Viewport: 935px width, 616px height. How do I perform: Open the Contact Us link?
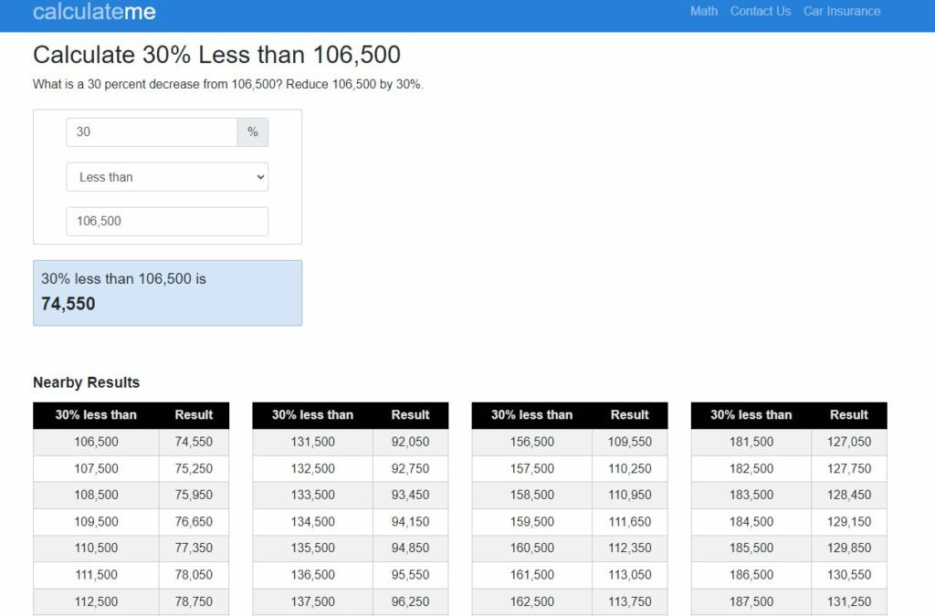coord(761,11)
